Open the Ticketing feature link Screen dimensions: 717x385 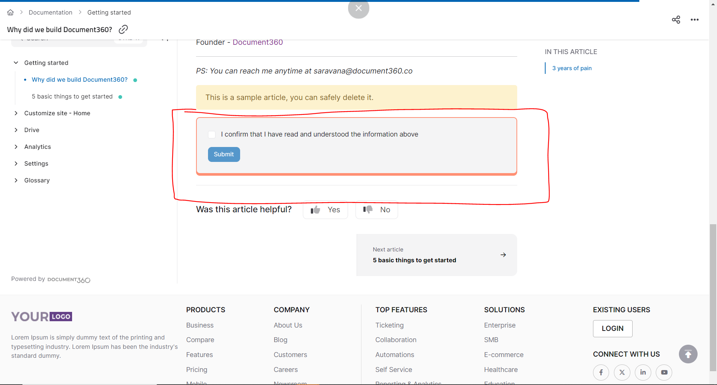(x=389, y=325)
